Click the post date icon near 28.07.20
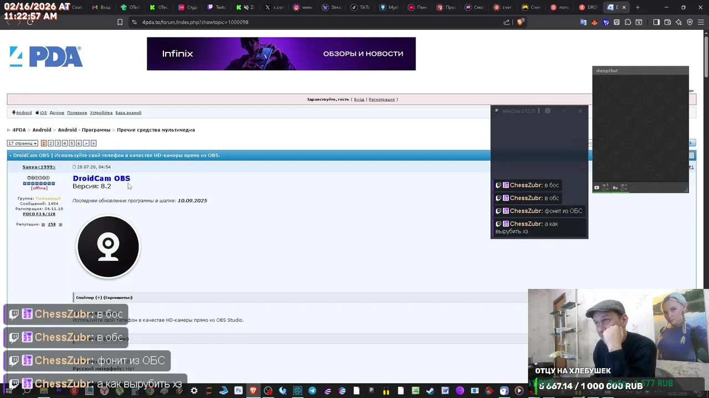This screenshot has height=398, width=709. (74, 167)
